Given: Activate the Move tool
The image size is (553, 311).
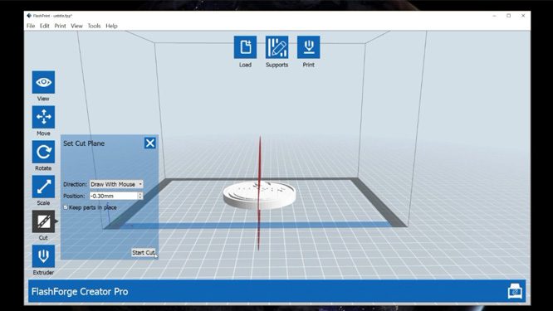Looking at the screenshot, I should [43, 117].
